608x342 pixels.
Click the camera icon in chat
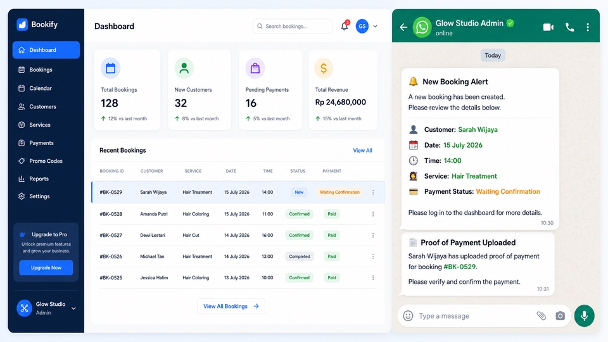(560, 316)
